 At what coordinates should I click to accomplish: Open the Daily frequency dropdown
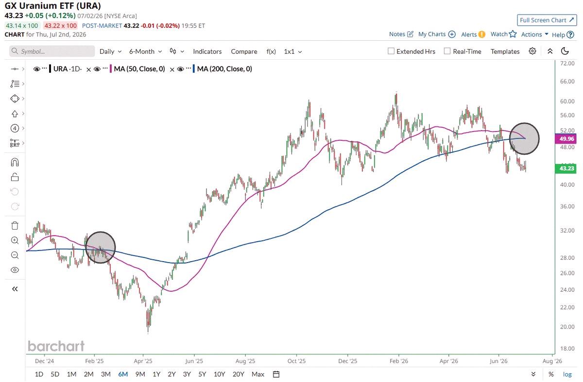[110, 51]
